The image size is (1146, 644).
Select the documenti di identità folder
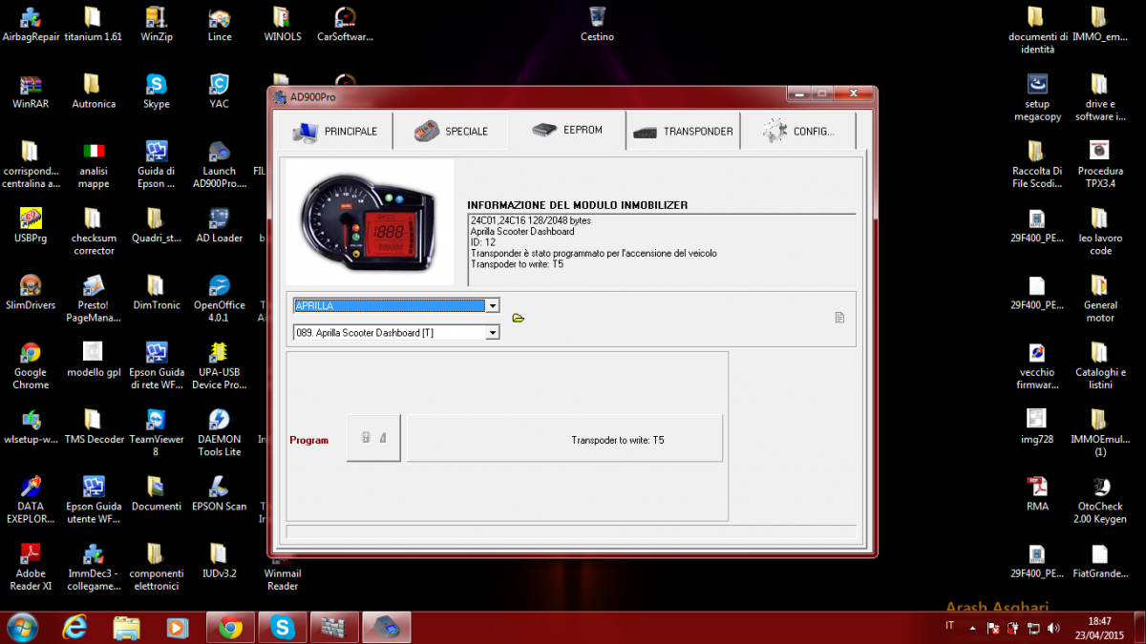click(1037, 31)
